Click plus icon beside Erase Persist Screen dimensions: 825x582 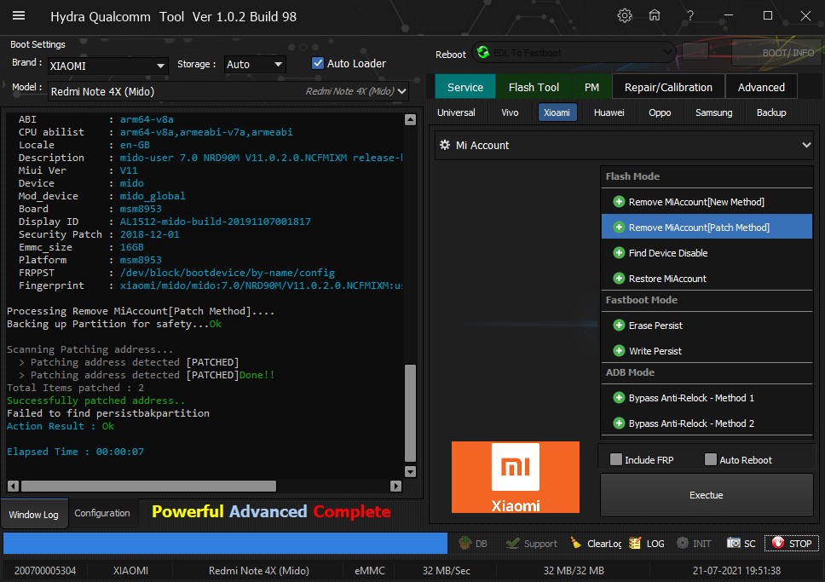pos(619,326)
